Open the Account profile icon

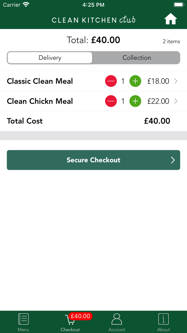click(117, 319)
